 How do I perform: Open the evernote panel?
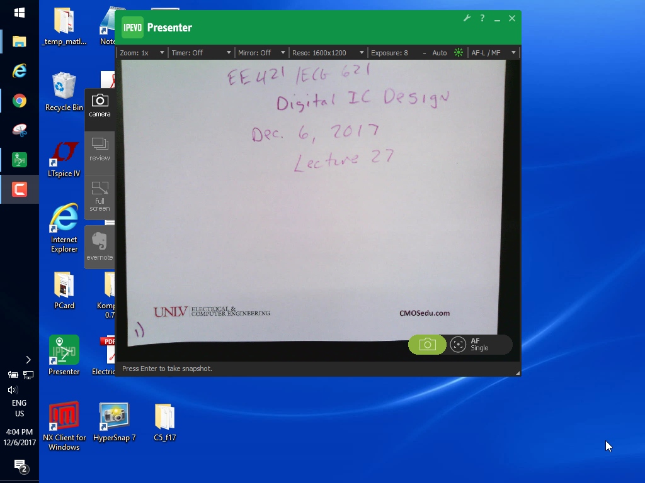[100, 247]
